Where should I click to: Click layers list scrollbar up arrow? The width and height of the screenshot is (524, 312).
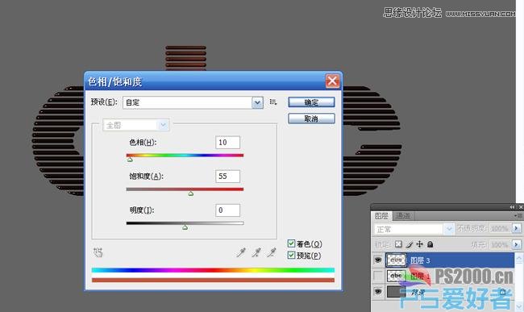pyautogui.click(x=518, y=257)
